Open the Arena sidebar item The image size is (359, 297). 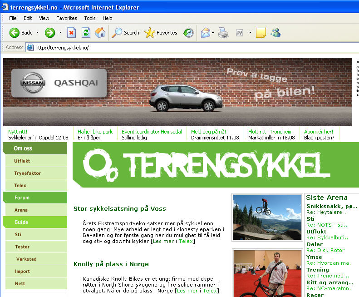point(36,210)
